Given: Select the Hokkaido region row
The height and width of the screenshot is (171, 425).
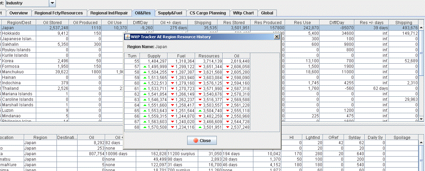Looking at the screenshot, I should (x=210, y=33).
